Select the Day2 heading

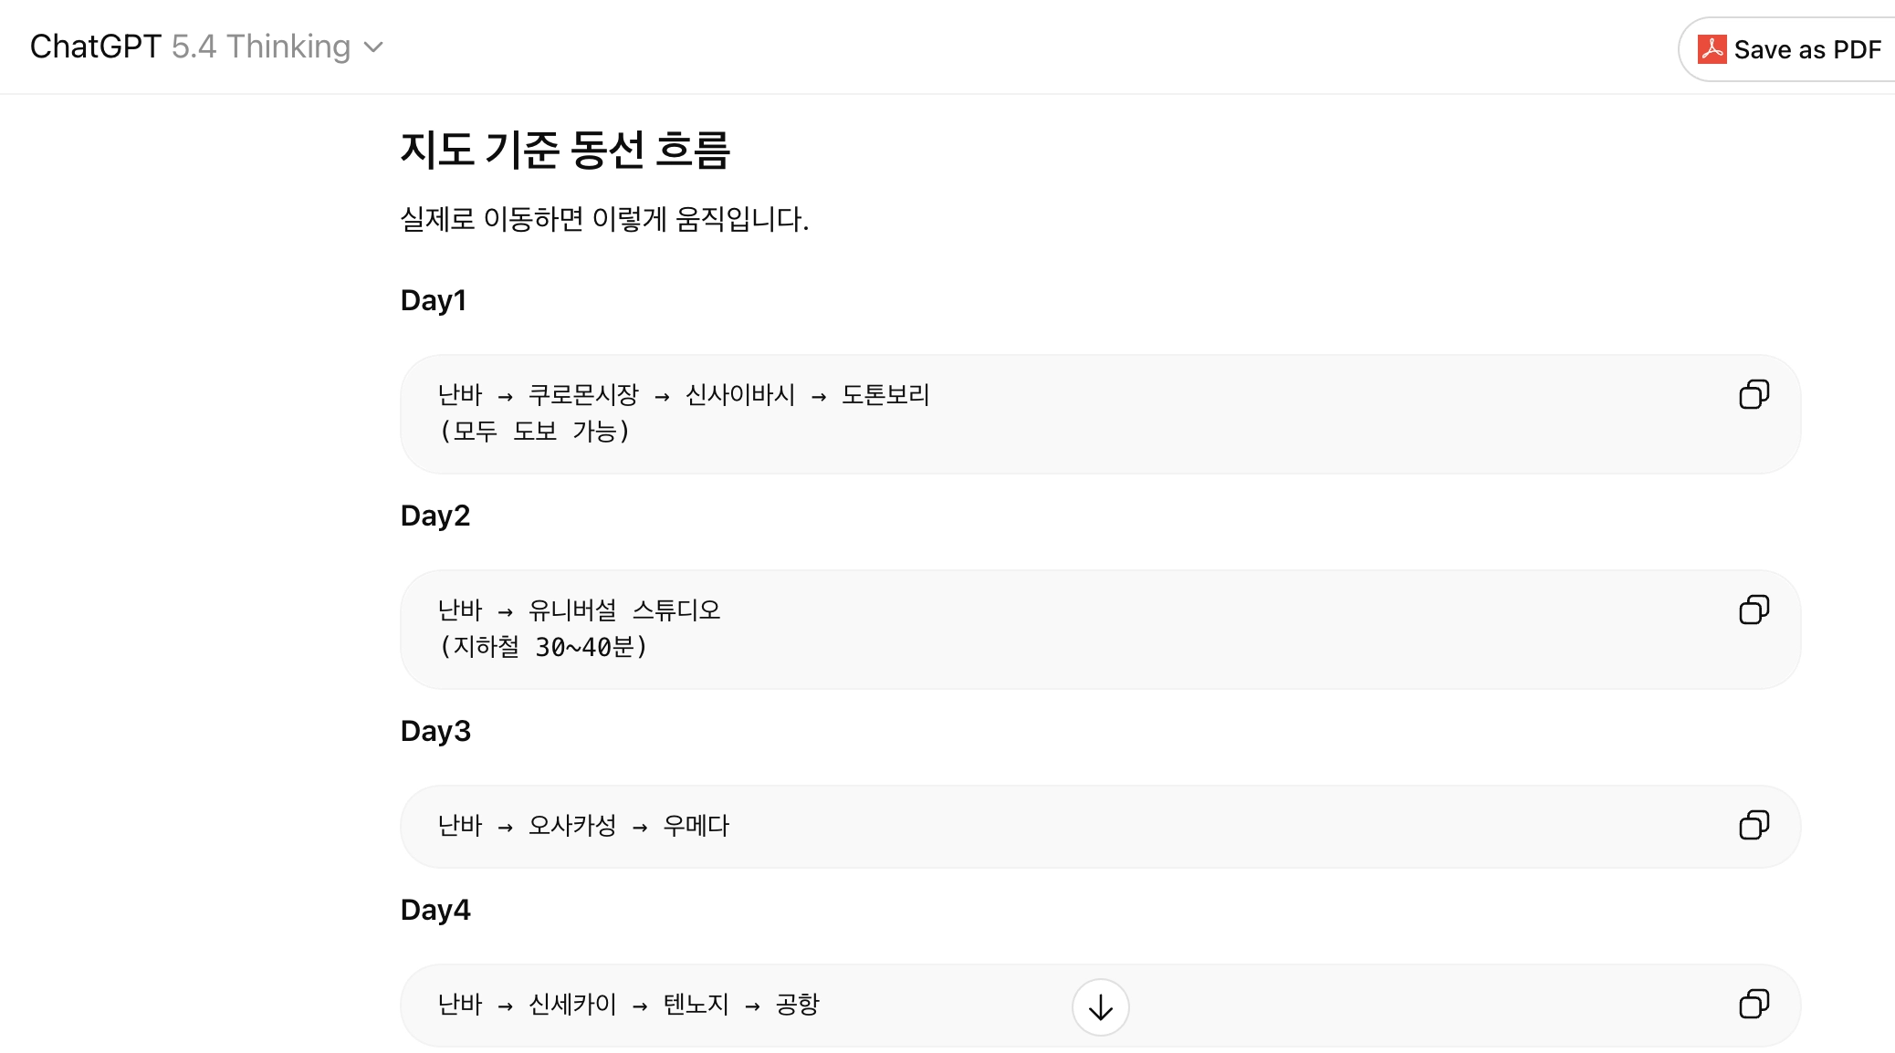[x=435, y=516]
